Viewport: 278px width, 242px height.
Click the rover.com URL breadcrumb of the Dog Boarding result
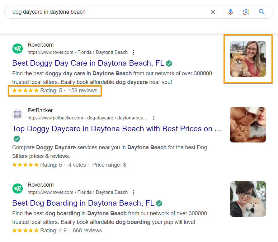78,192
